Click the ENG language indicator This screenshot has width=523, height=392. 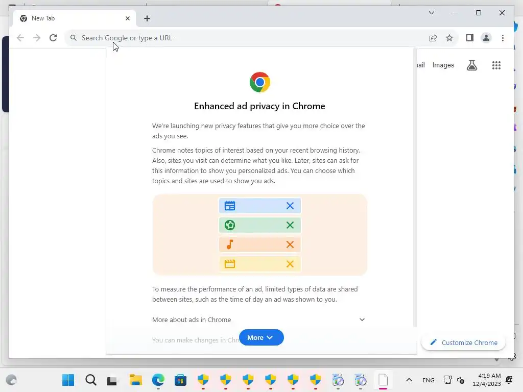(429, 380)
